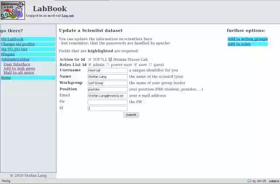Click the 'Roles List Id' label
Image resolution: width=280 pixels, height=184 pixels.
pos(73,65)
